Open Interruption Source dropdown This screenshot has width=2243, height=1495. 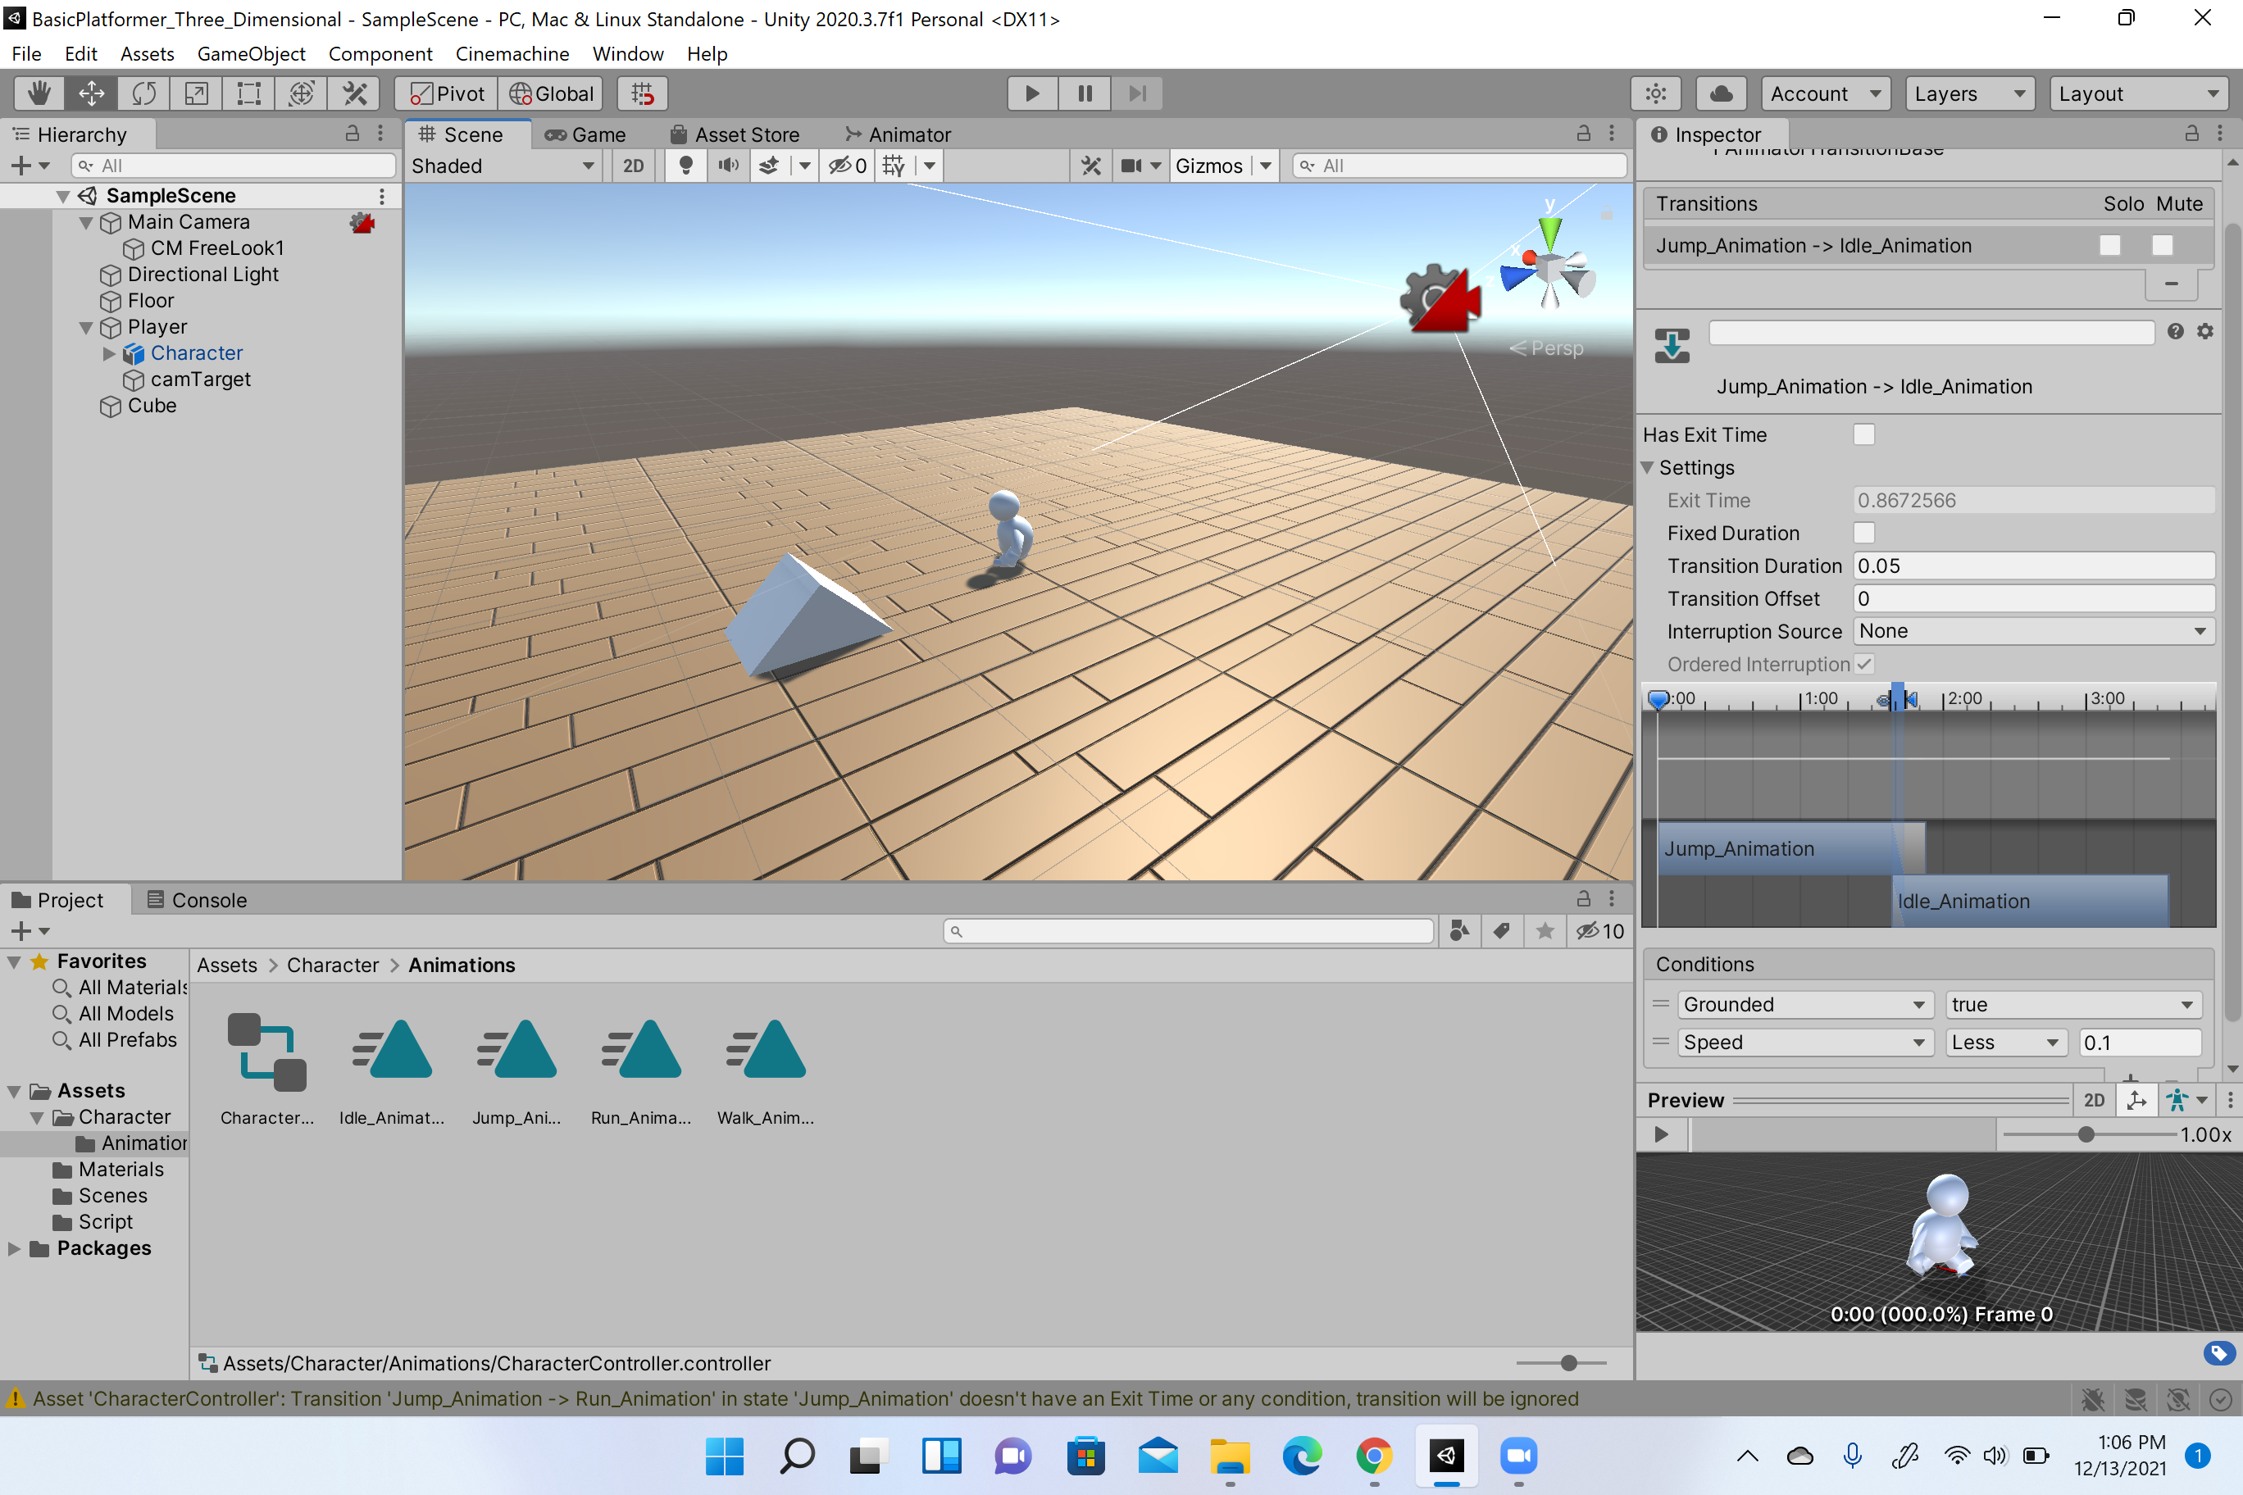(2032, 631)
